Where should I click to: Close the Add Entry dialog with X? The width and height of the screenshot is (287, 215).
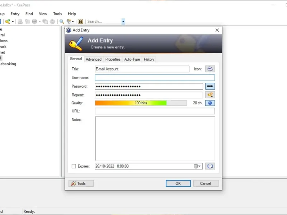coord(217,30)
